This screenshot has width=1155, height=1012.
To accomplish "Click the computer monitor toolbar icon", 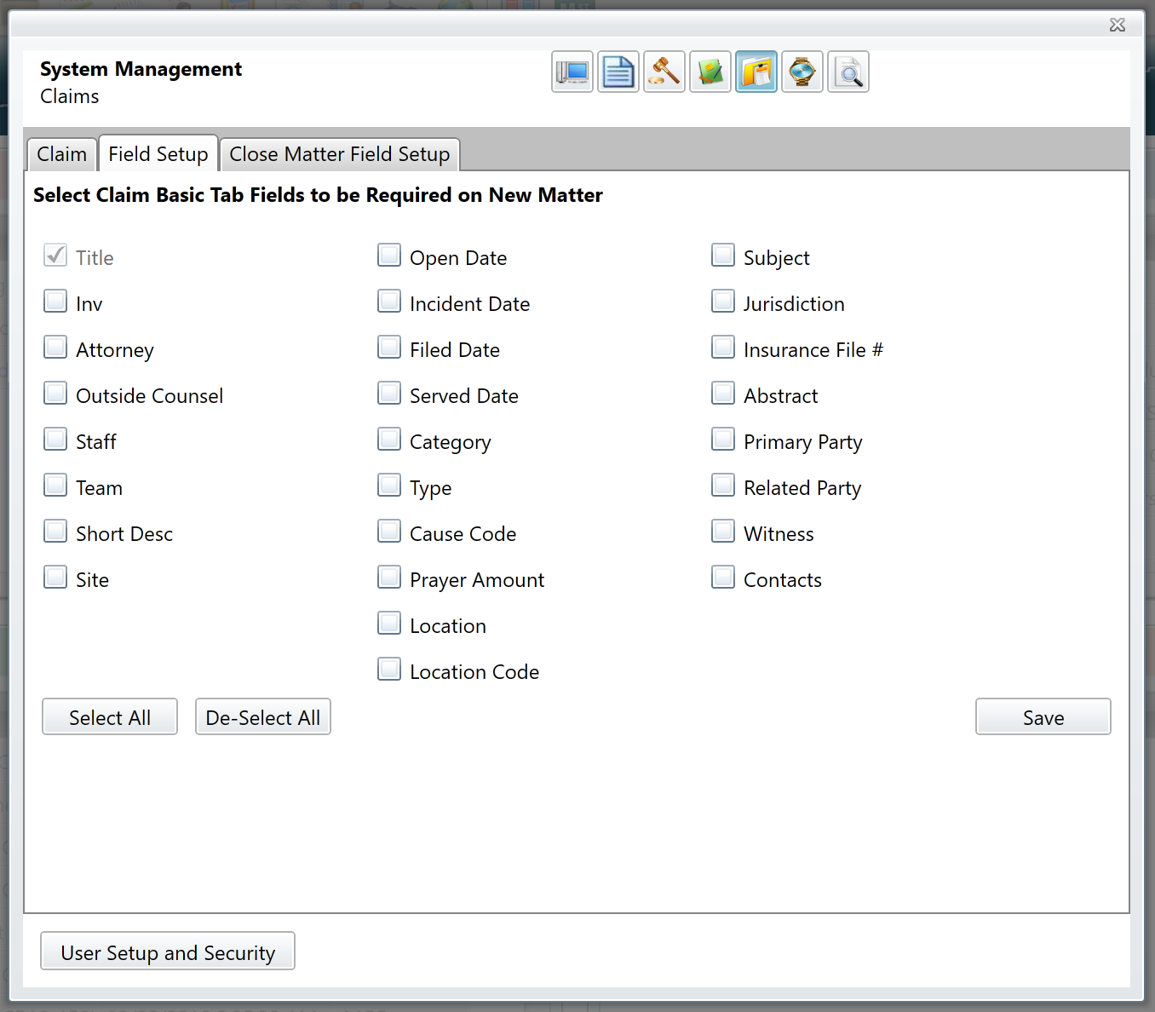I will [x=572, y=72].
